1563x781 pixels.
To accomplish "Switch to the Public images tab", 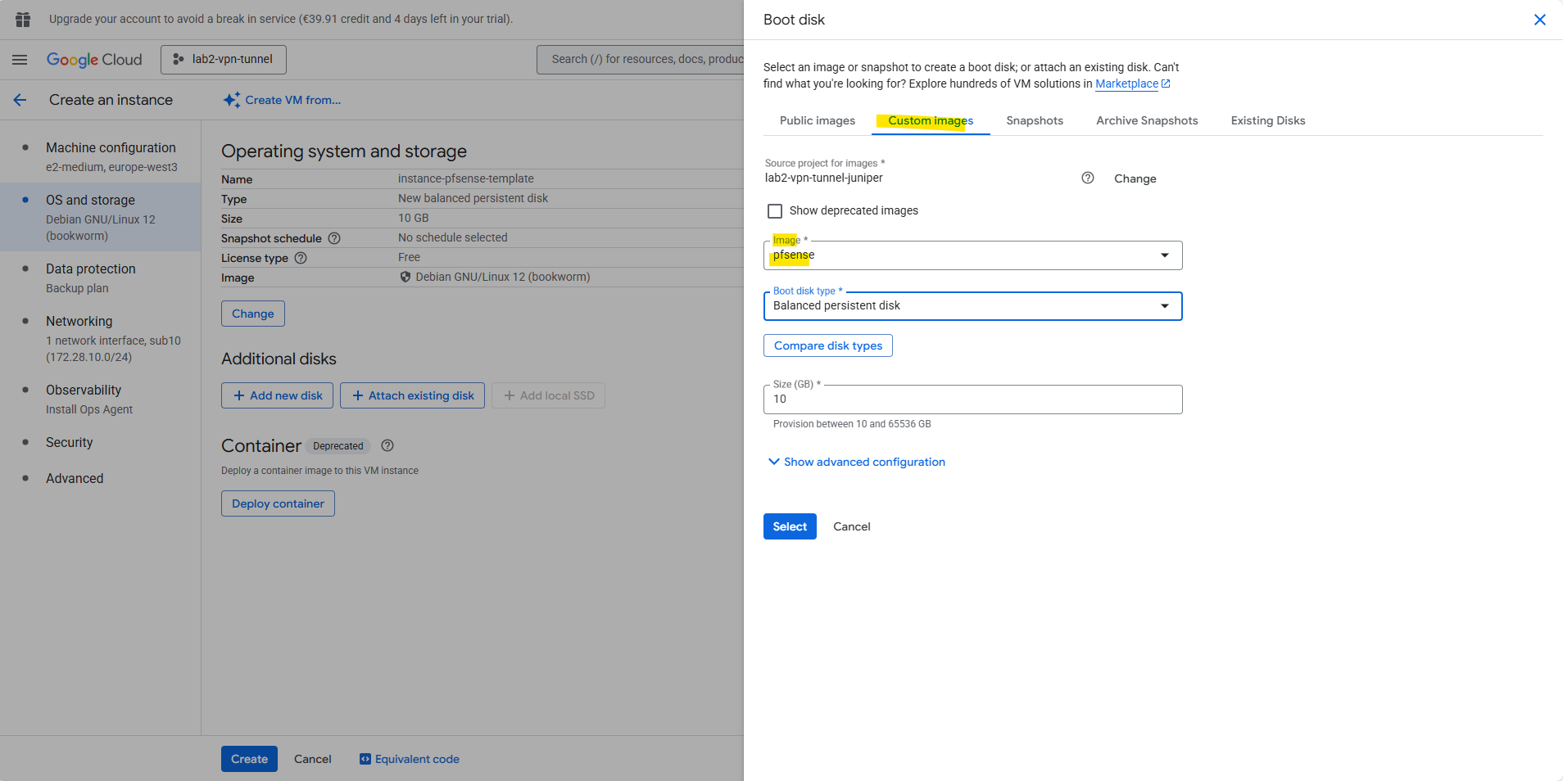I will point(817,120).
